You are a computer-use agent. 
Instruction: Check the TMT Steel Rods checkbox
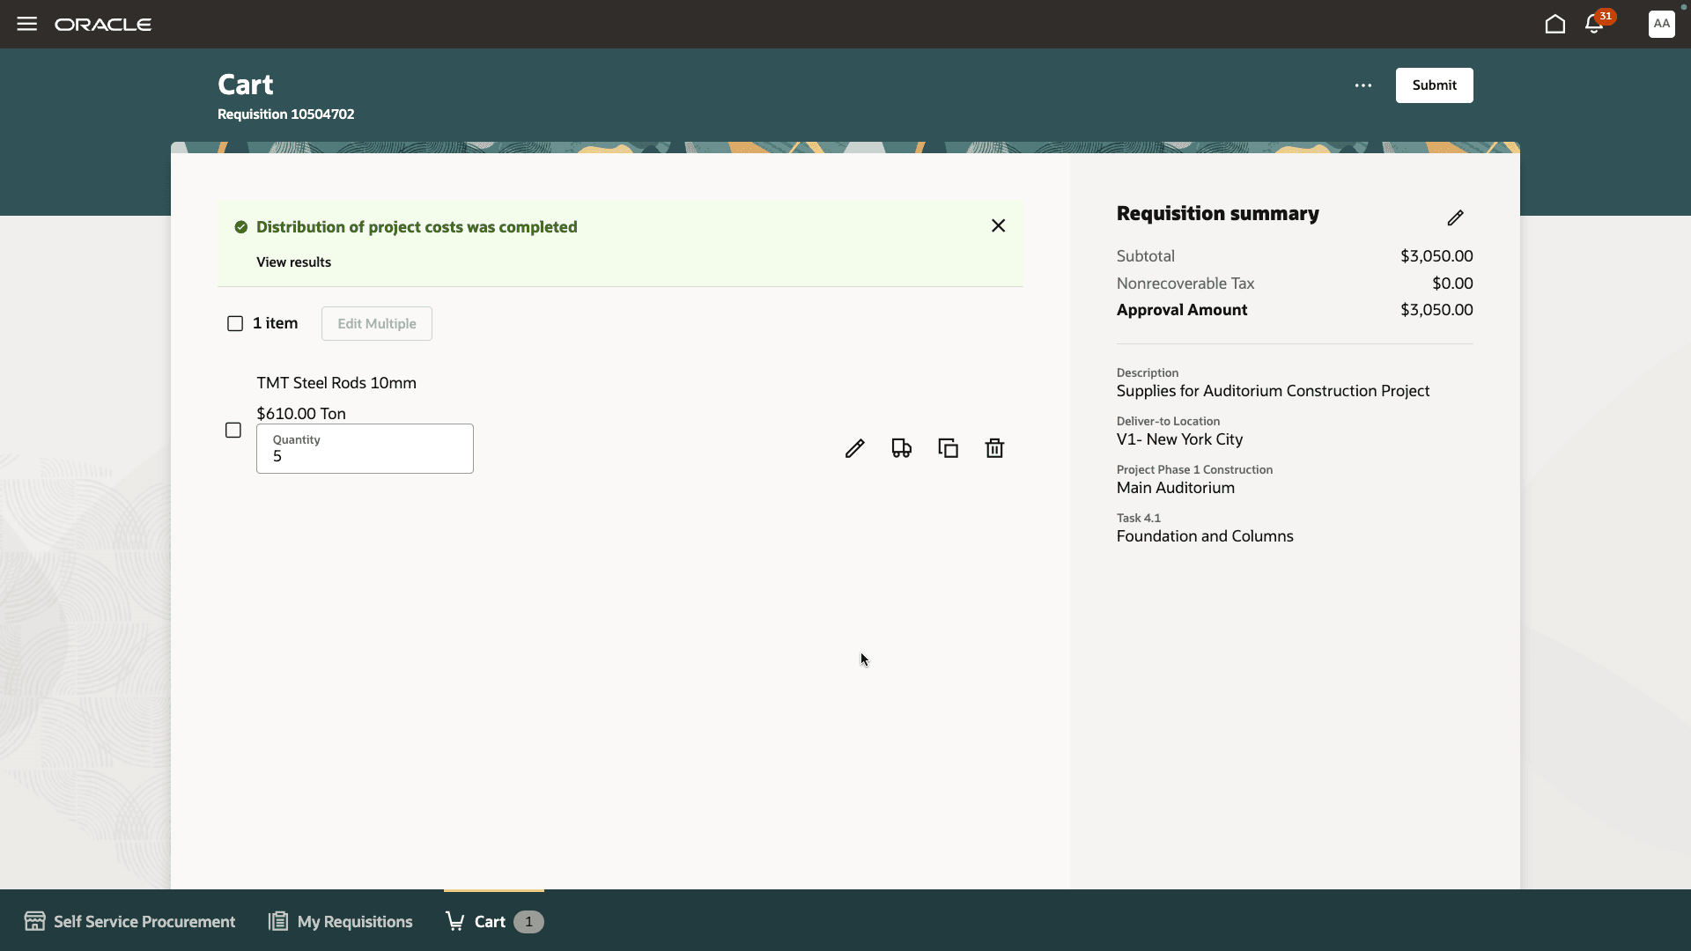pos(233,430)
